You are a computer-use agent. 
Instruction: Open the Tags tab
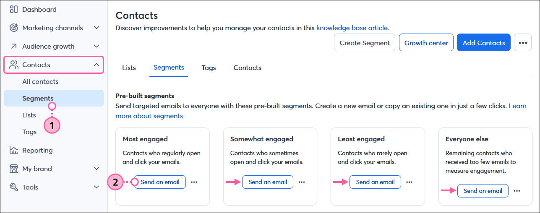click(x=209, y=68)
